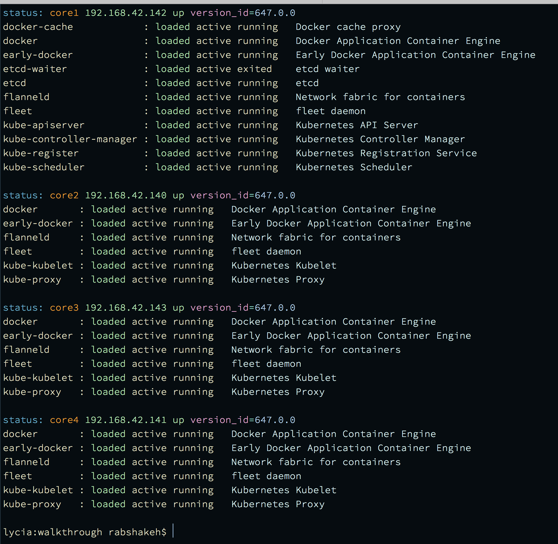Select IP address 192.168.42.143

[126, 308]
